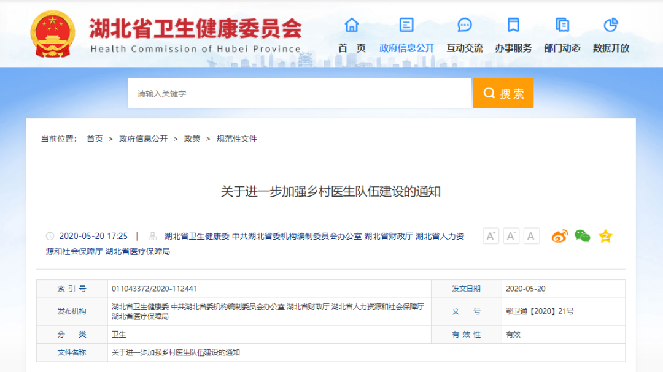Click the national emblem logo
This screenshot has height=372, width=663.
pyautogui.click(x=54, y=32)
